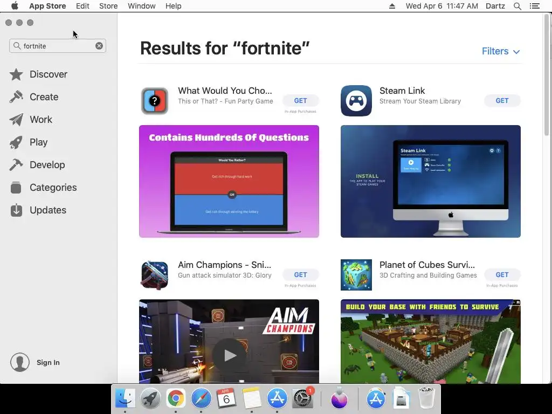Image resolution: width=552 pixels, height=414 pixels.
Task: Click the 3D Crafting and Building Games subtitle
Action: point(428,275)
